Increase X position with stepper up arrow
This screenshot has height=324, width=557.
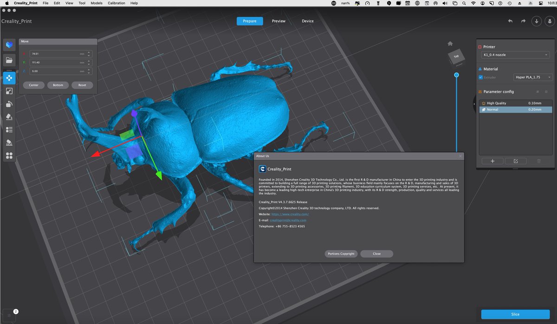[x=89, y=52]
